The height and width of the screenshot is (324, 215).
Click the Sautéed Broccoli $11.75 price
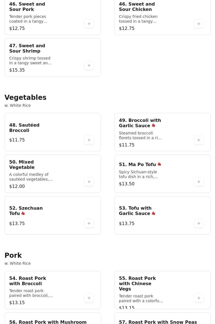click(x=17, y=140)
